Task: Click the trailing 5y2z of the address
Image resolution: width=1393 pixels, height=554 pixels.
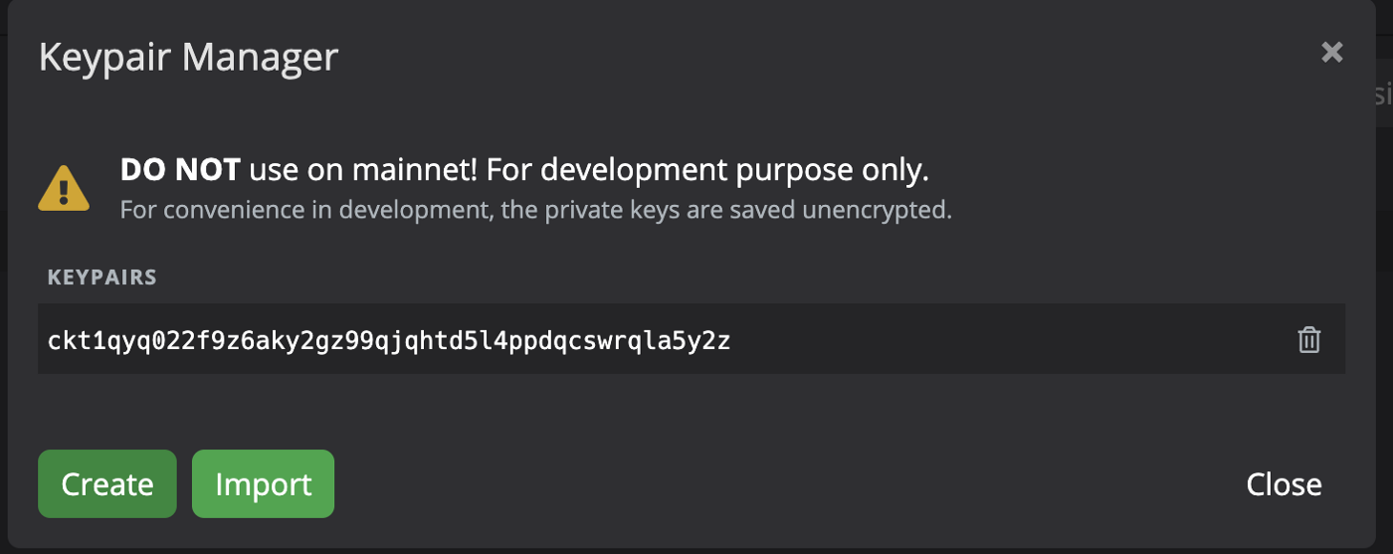Action: 702,341
